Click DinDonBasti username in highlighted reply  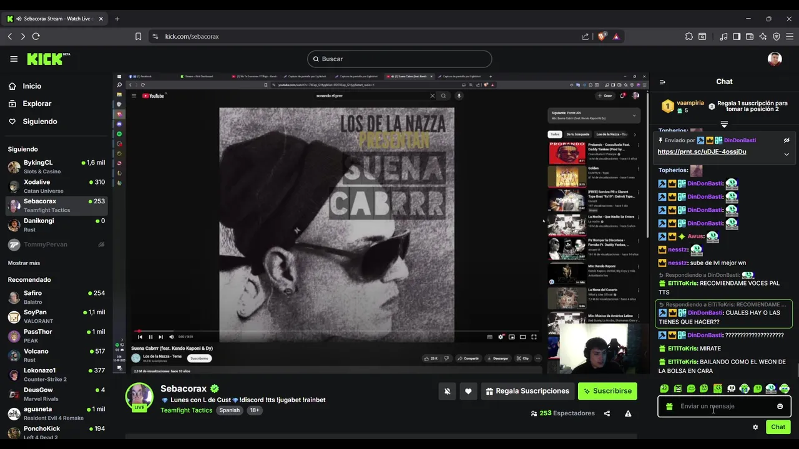click(705, 312)
